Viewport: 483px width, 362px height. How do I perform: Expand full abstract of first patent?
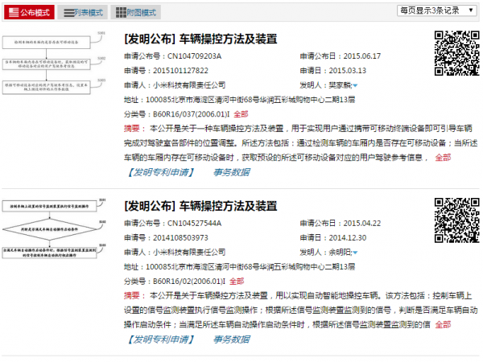[443, 157]
